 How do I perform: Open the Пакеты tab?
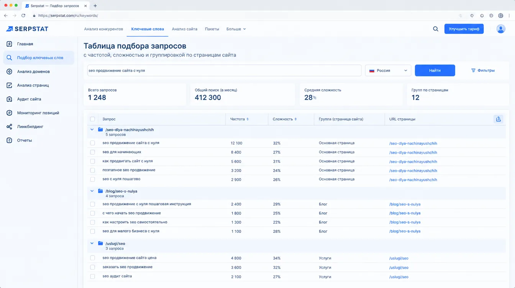point(212,29)
